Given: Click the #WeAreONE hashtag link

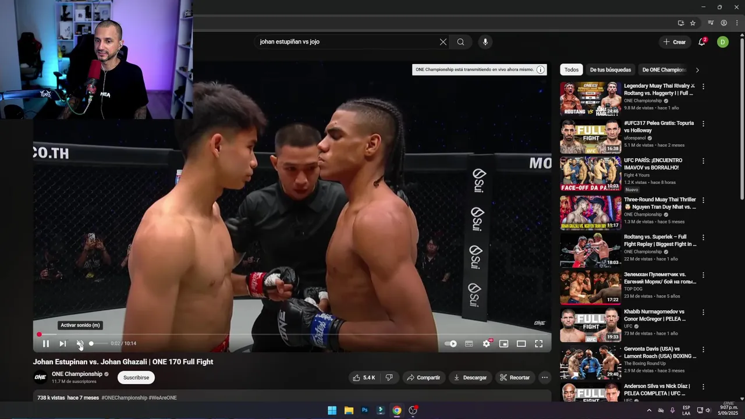Looking at the screenshot, I should [x=162, y=398].
